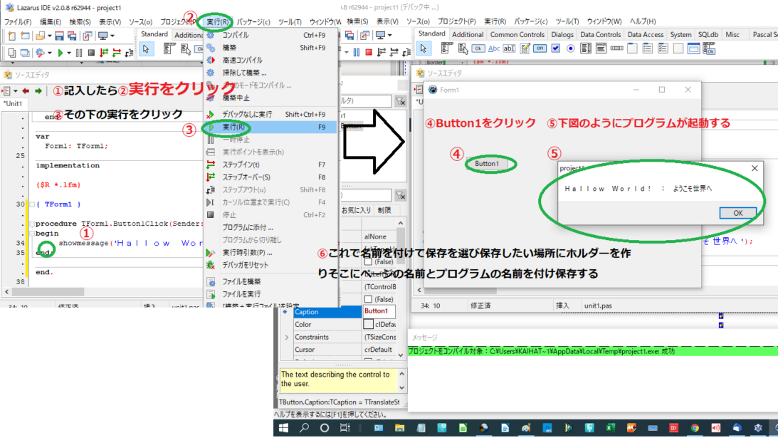The width and height of the screenshot is (778, 438).
Task: Select the TCheckBox component in right palette
Action: pyautogui.click(x=555, y=48)
